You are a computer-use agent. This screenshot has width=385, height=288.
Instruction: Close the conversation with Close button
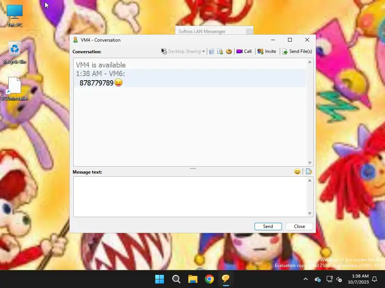point(299,226)
